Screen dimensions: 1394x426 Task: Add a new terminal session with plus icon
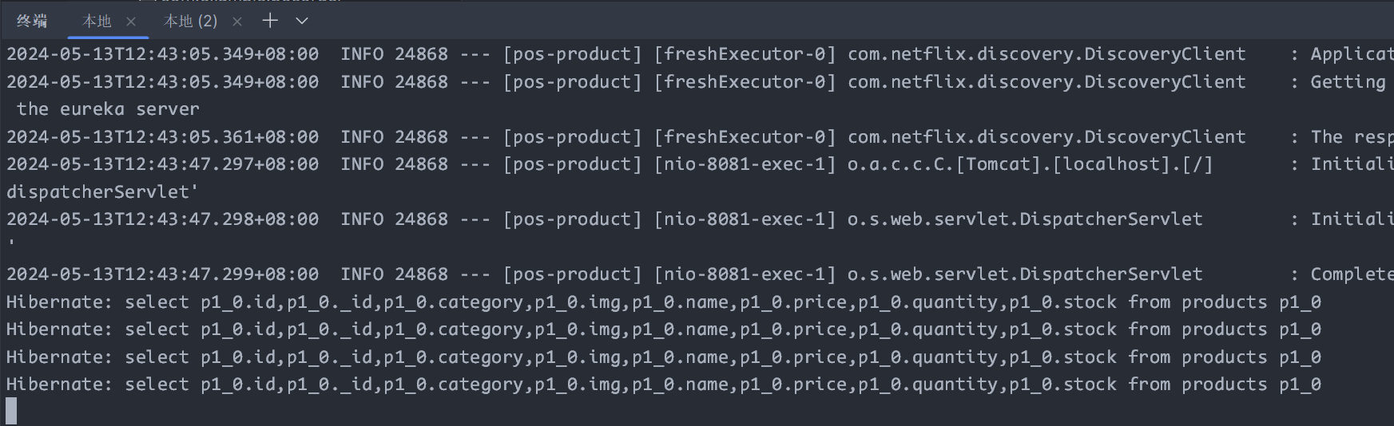point(270,21)
